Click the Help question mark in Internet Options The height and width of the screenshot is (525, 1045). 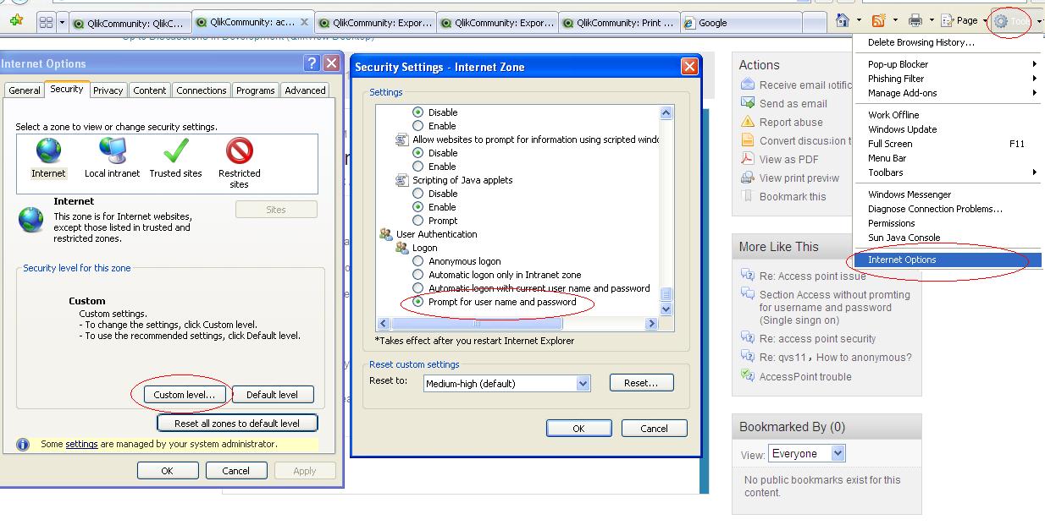(x=312, y=63)
